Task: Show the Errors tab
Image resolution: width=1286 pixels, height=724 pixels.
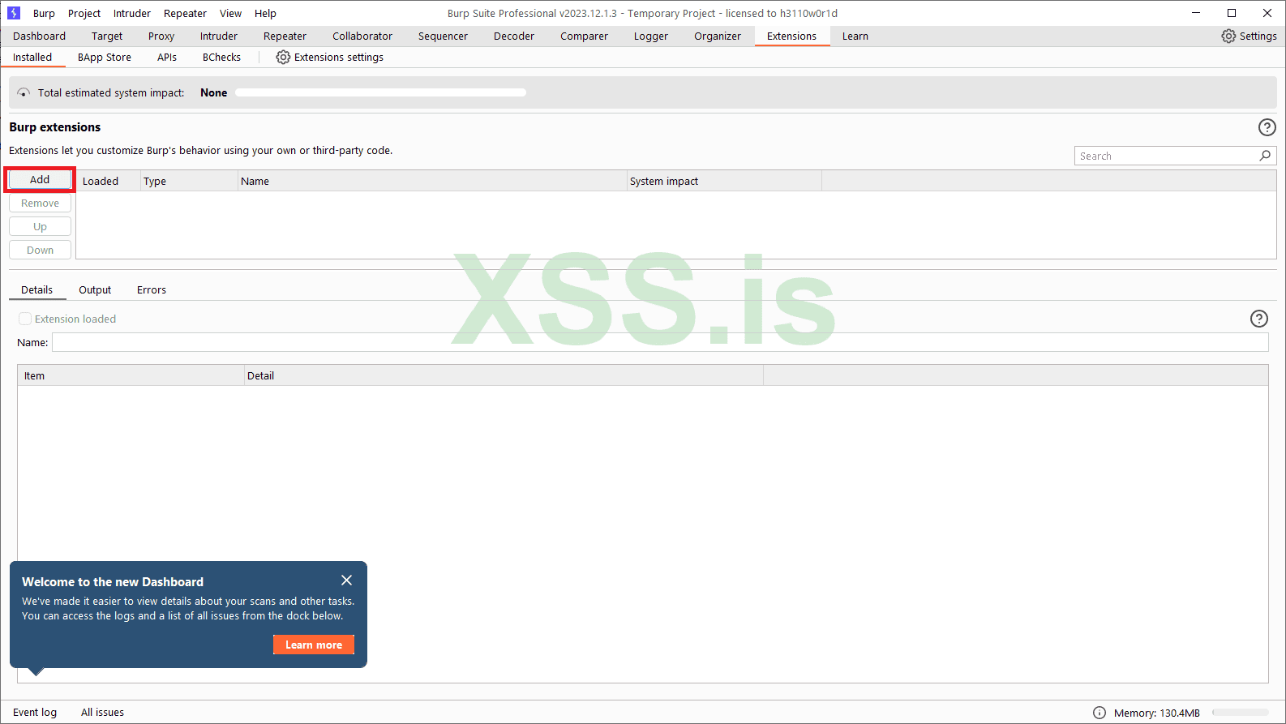Action: pyautogui.click(x=152, y=289)
